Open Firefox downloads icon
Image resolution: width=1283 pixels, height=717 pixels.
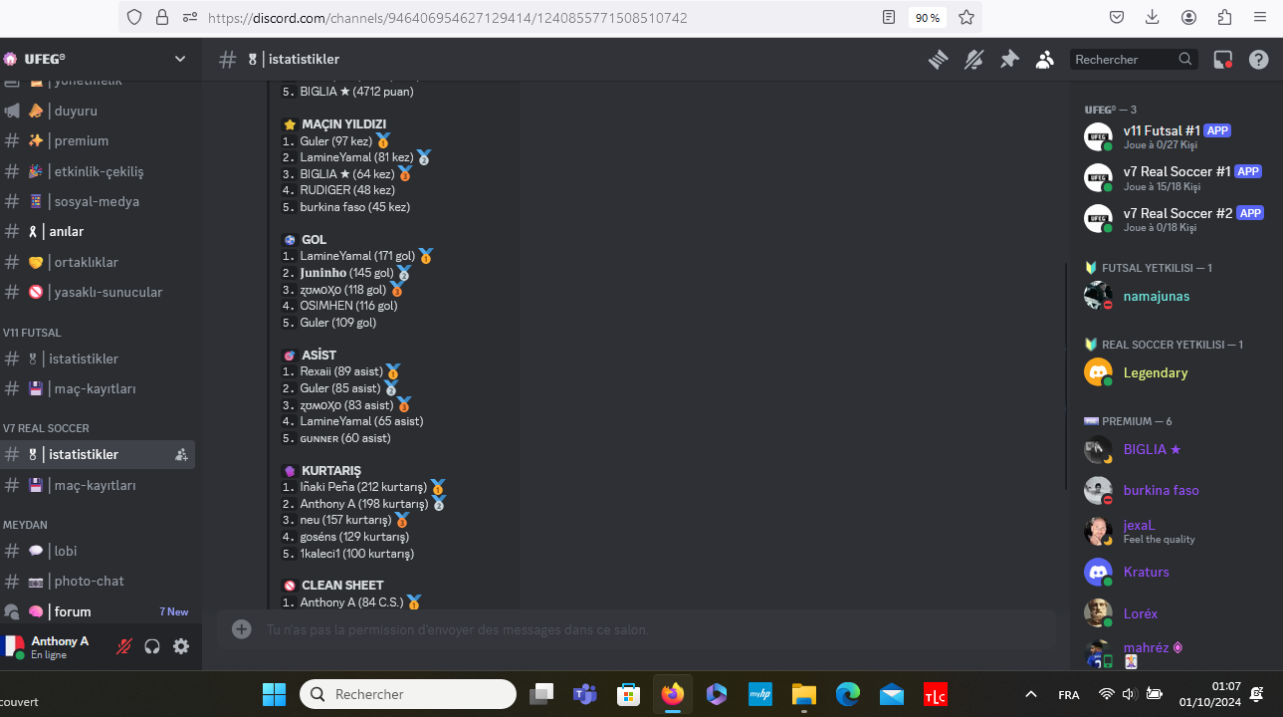[1153, 18]
